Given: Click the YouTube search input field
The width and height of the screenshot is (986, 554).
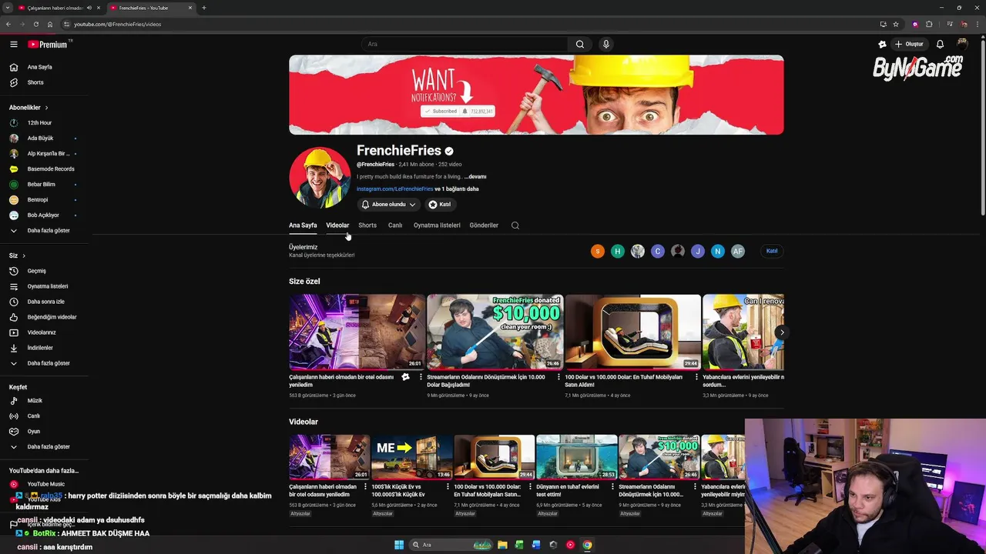Looking at the screenshot, I should [464, 44].
